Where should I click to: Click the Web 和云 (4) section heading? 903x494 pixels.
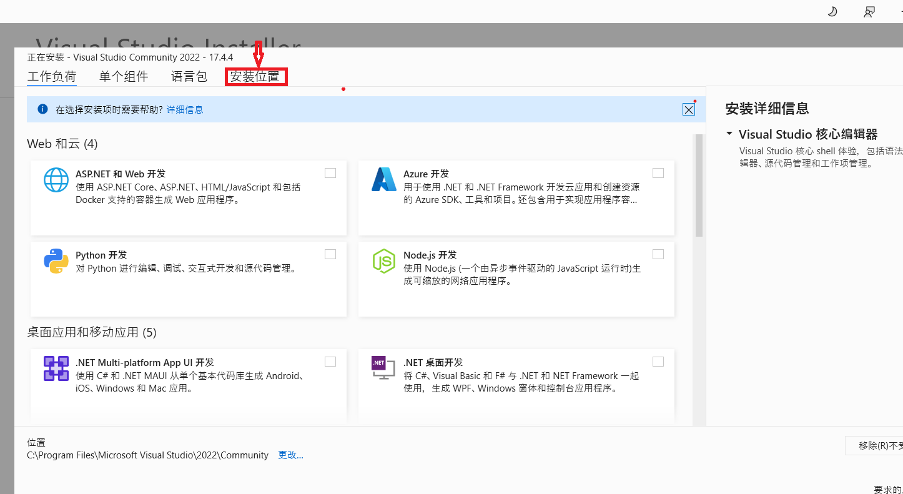coord(62,144)
